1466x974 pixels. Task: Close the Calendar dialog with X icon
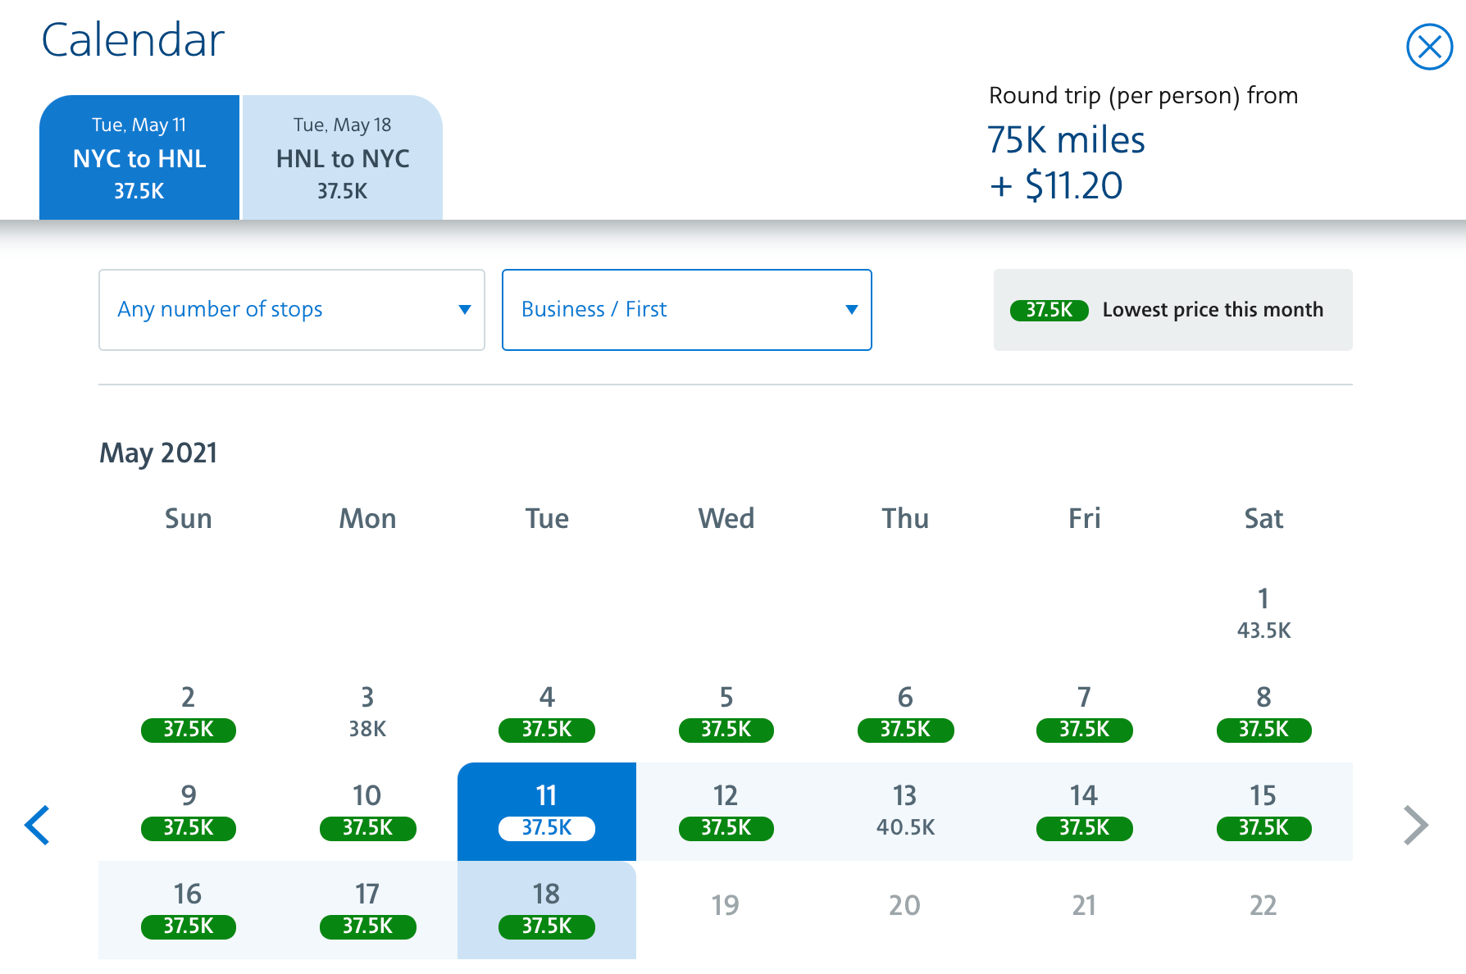pos(1429,47)
